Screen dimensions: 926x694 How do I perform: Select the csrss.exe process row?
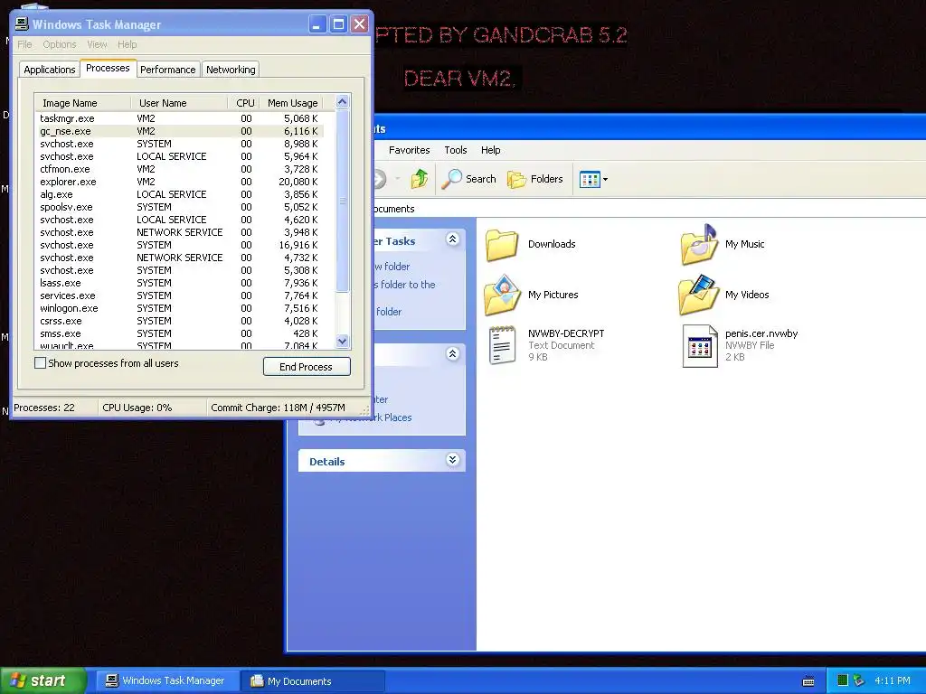pyautogui.click(x=180, y=321)
